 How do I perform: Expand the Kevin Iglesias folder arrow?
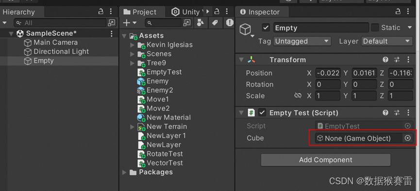(133, 45)
